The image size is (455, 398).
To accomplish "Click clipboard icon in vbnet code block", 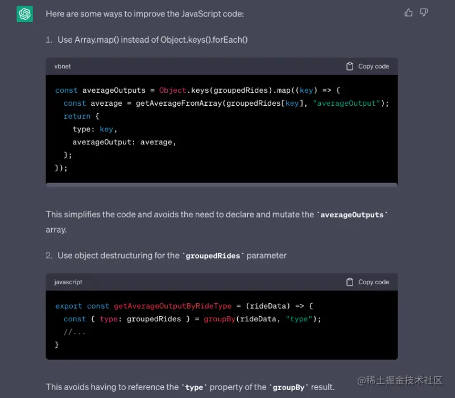I will [x=350, y=67].
